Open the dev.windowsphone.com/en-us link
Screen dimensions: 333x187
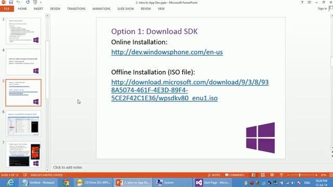[x=167, y=52]
